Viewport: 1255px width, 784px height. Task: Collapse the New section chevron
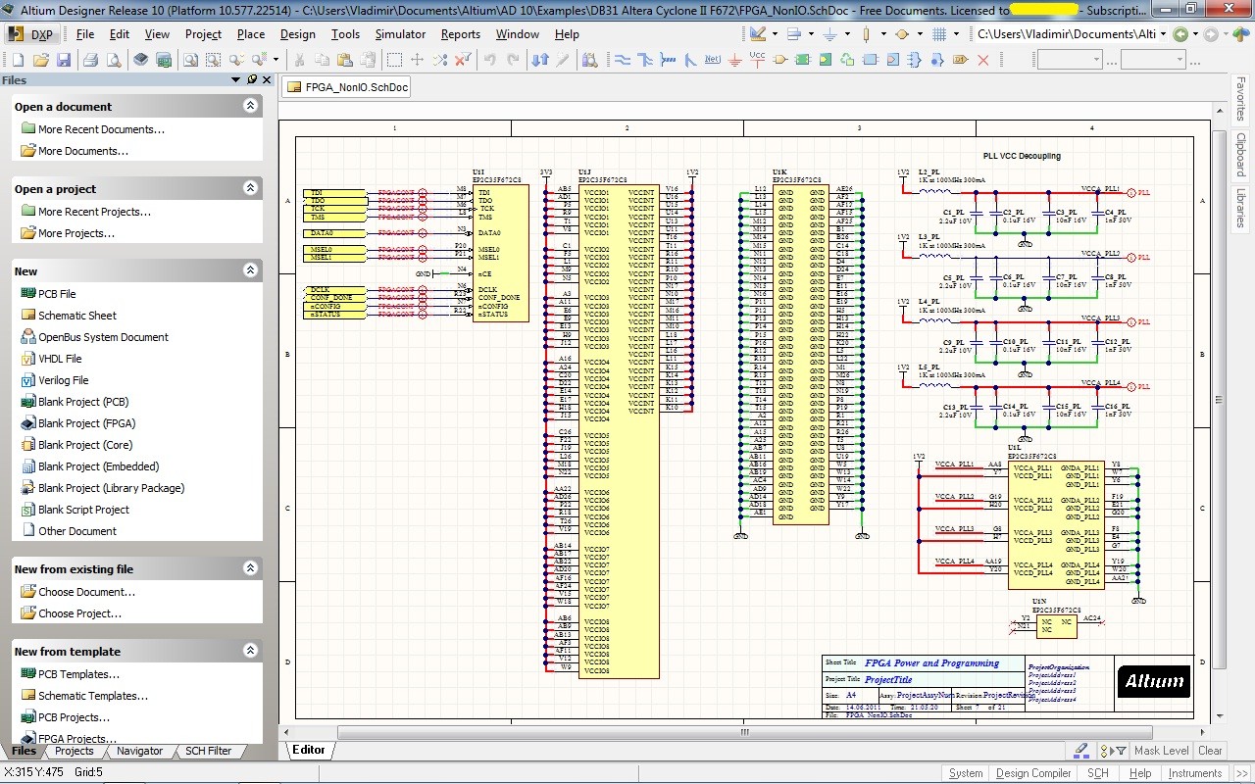pyautogui.click(x=250, y=270)
